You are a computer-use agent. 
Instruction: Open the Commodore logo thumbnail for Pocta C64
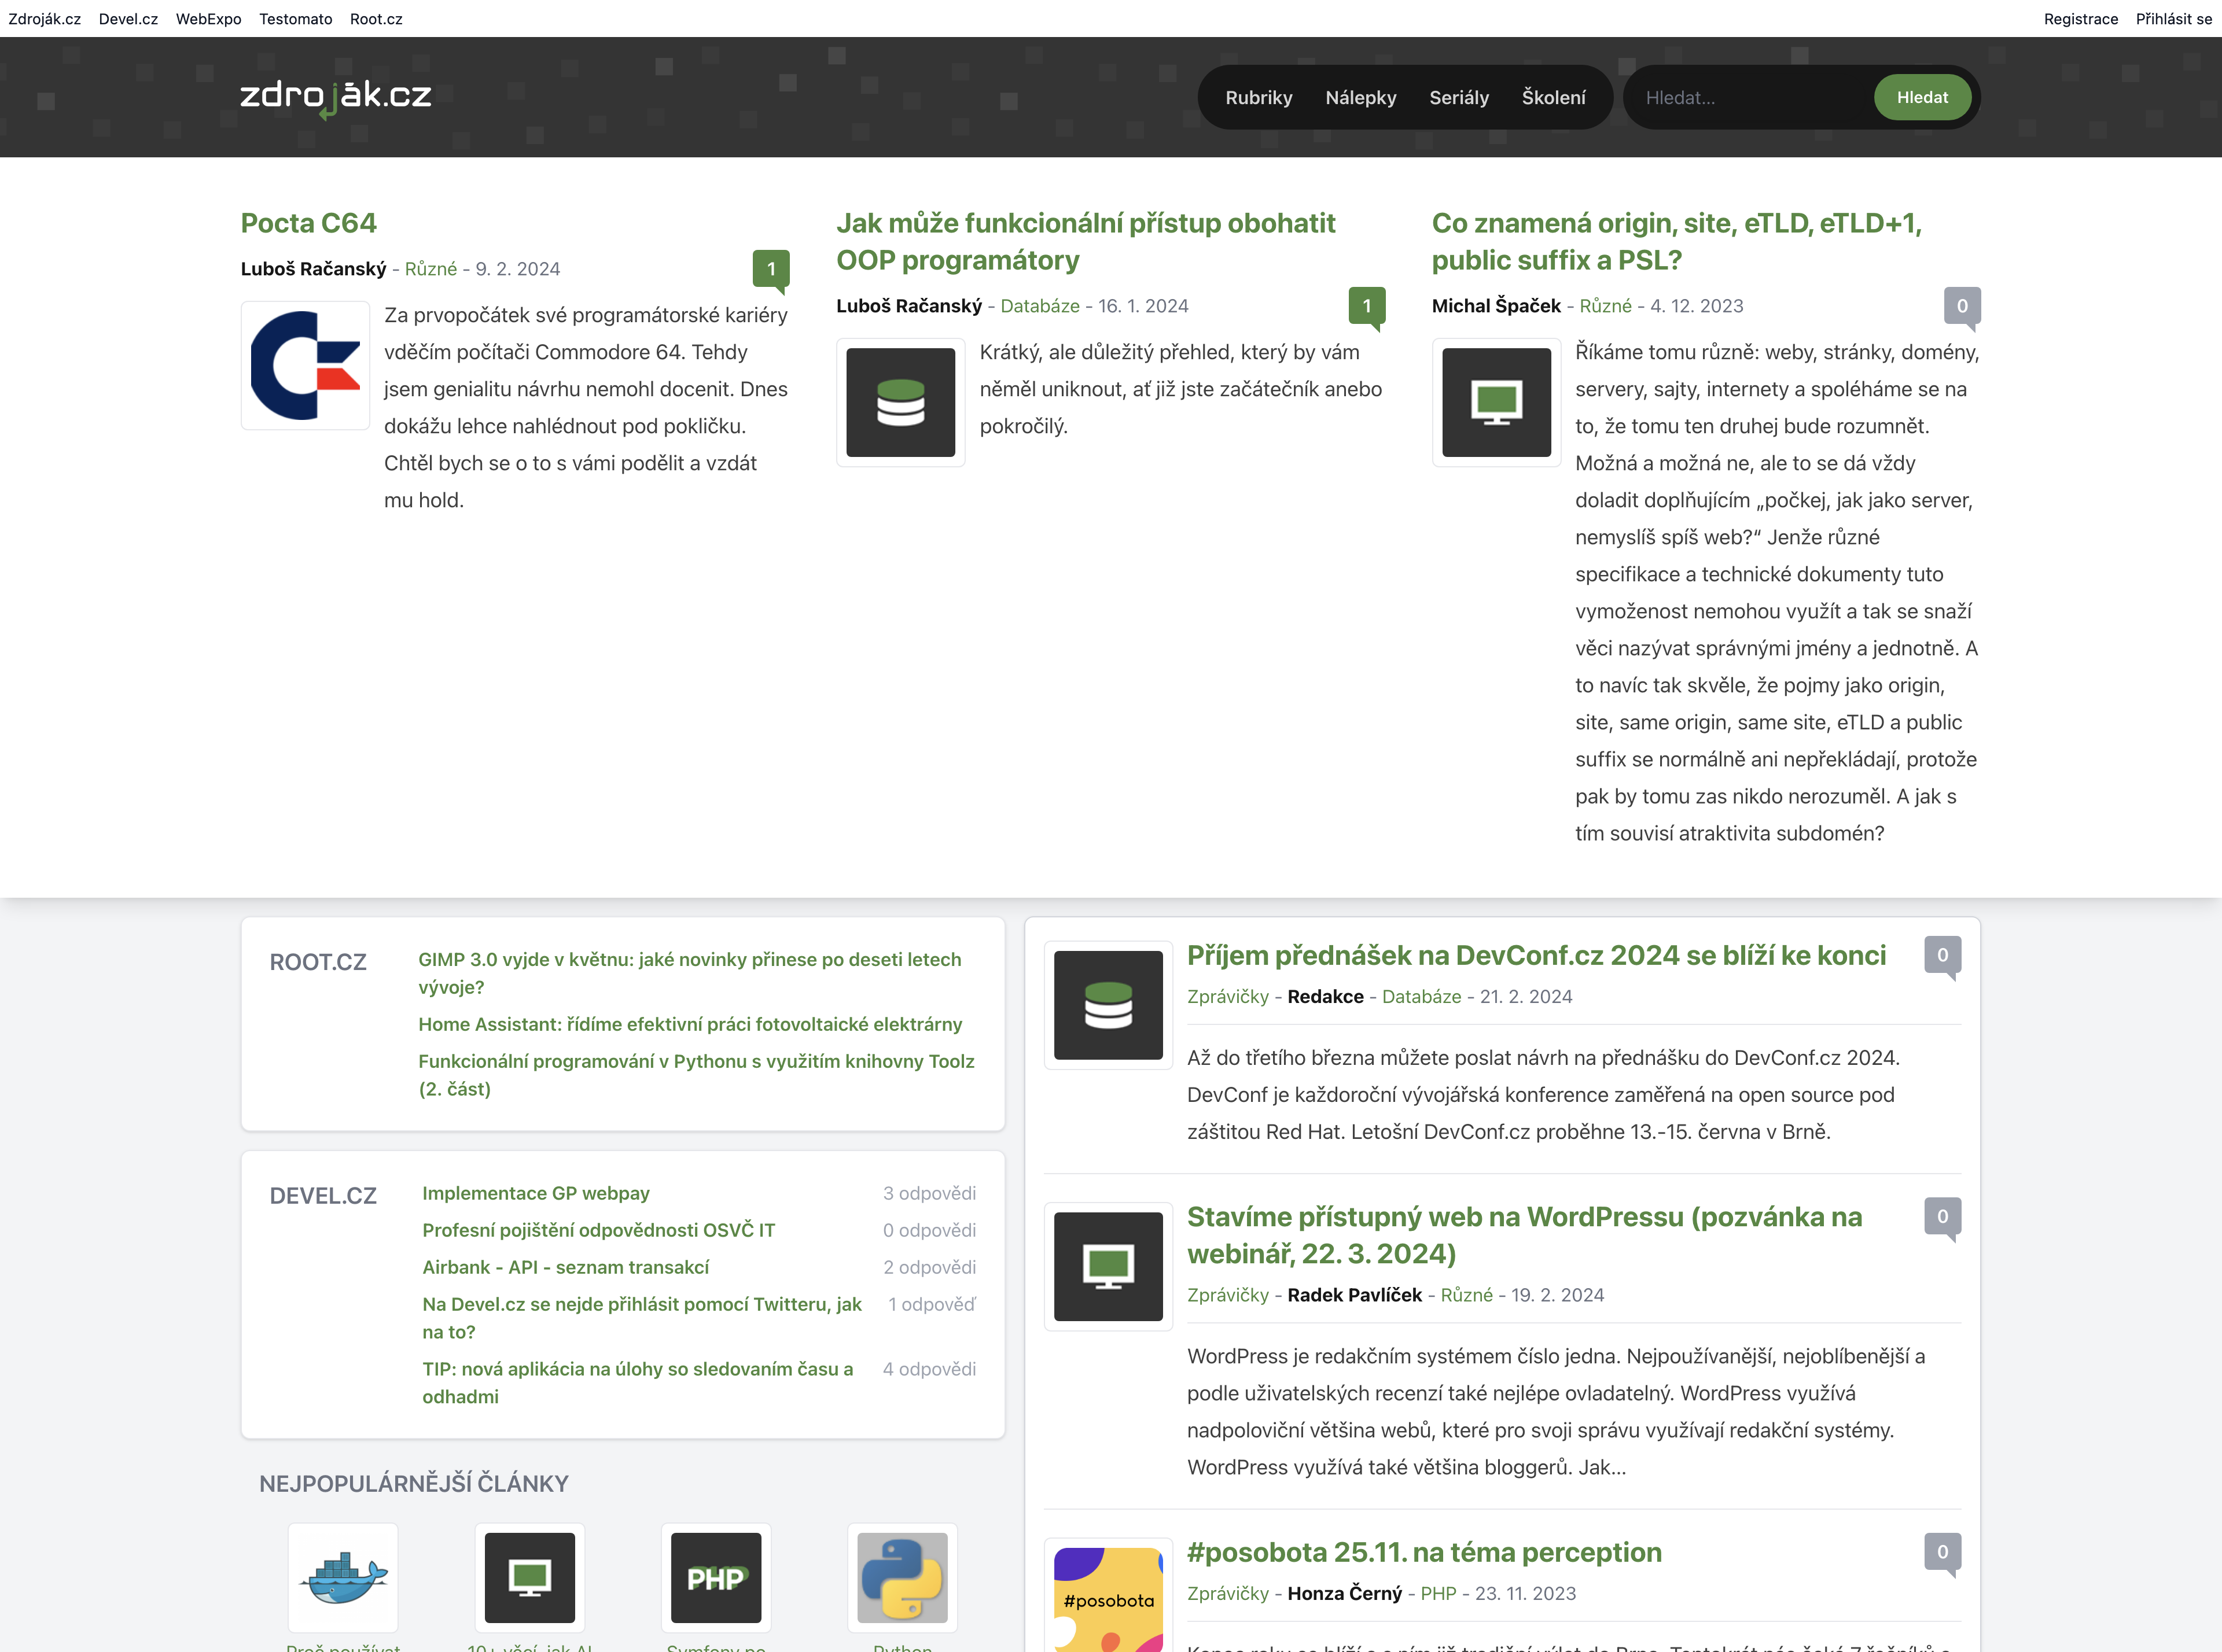pyautogui.click(x=305, y=365)
